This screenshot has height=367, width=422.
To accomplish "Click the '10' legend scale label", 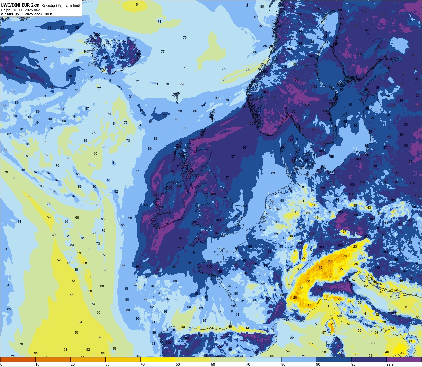I will pyautogui.click(x=37, y=364).
